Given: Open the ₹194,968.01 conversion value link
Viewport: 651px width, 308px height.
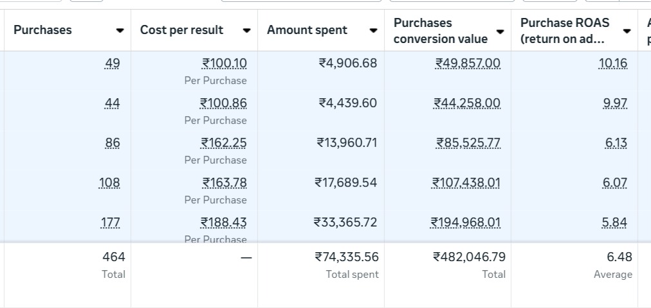Looking at the screenshot, I should pyautogui.click(x=466, y=223).
